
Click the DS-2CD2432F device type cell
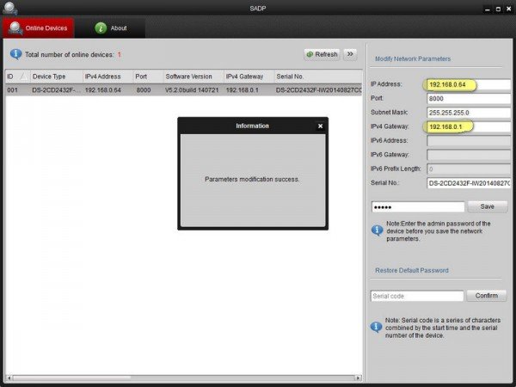pos(56,89)
